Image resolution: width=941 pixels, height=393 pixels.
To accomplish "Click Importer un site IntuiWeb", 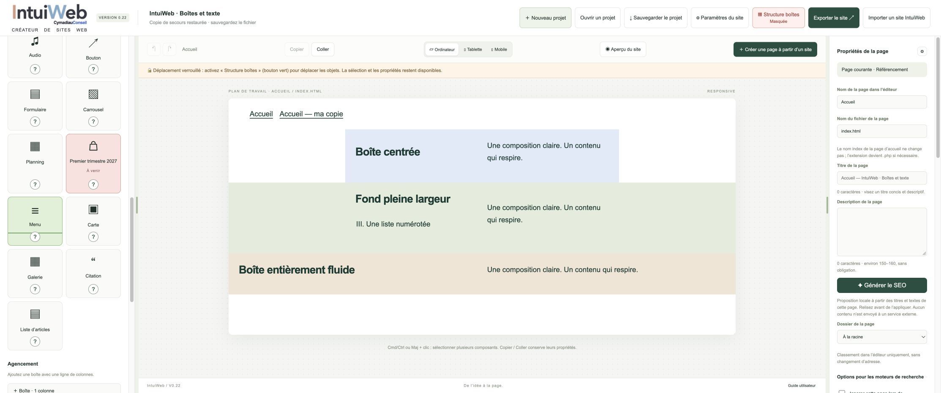I will 896,18.
